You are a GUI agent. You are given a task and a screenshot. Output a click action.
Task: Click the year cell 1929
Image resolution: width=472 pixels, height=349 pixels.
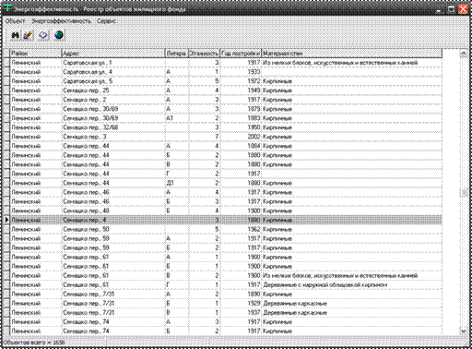point(241,304)
